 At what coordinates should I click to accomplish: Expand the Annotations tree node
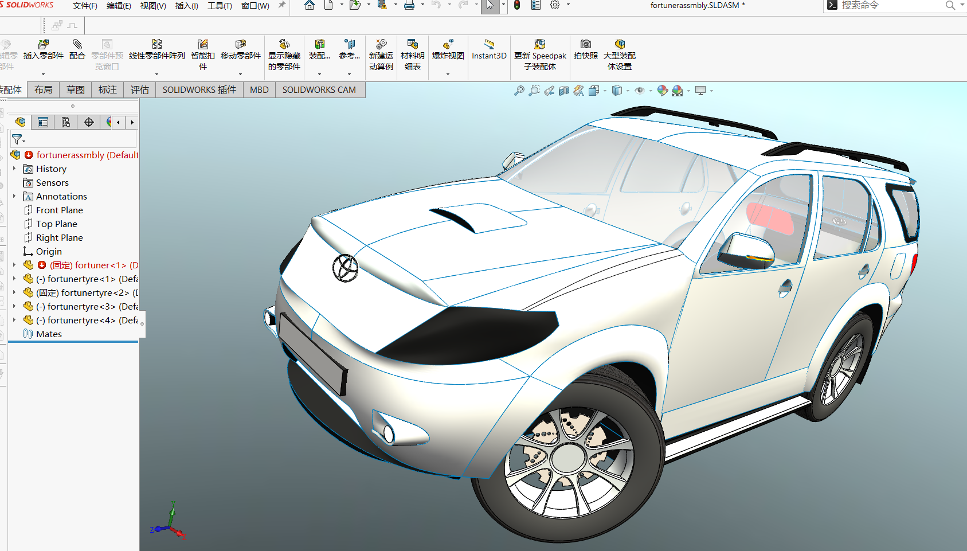(x=14, y=196)
